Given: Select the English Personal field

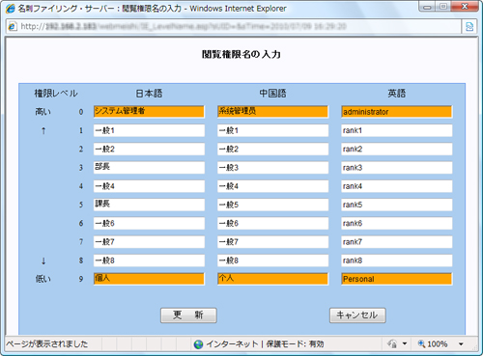Looking at the screenshot, I should point(397,279).
